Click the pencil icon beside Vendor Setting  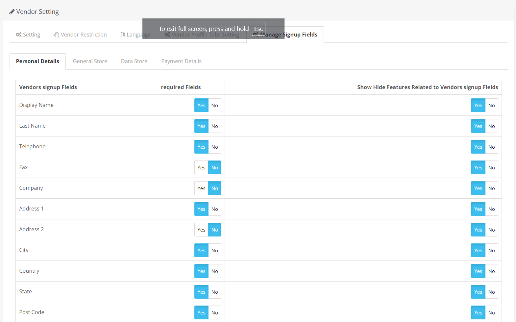click(12, 12)
